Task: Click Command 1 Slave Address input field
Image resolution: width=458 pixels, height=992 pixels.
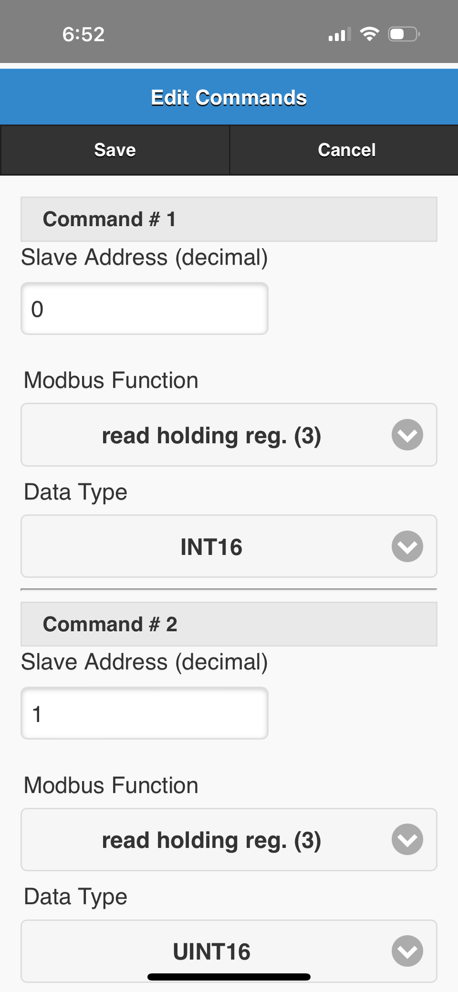Action: 145,309
